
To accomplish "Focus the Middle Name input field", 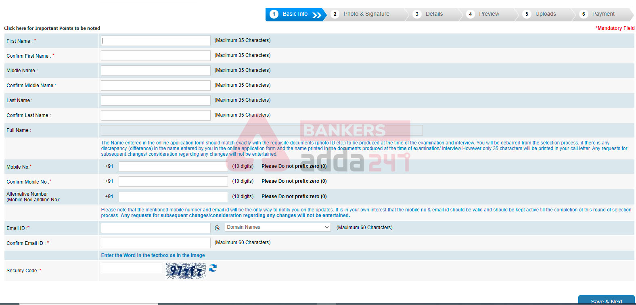I will pyautogui.click(x=156, y=71).
